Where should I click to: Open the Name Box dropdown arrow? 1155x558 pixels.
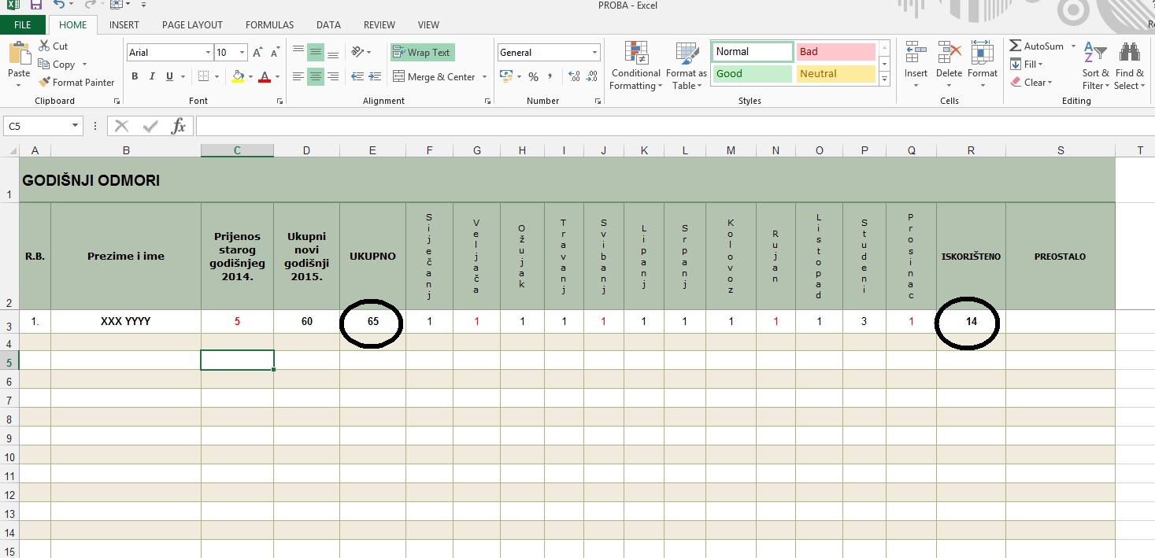coord(76,126)
